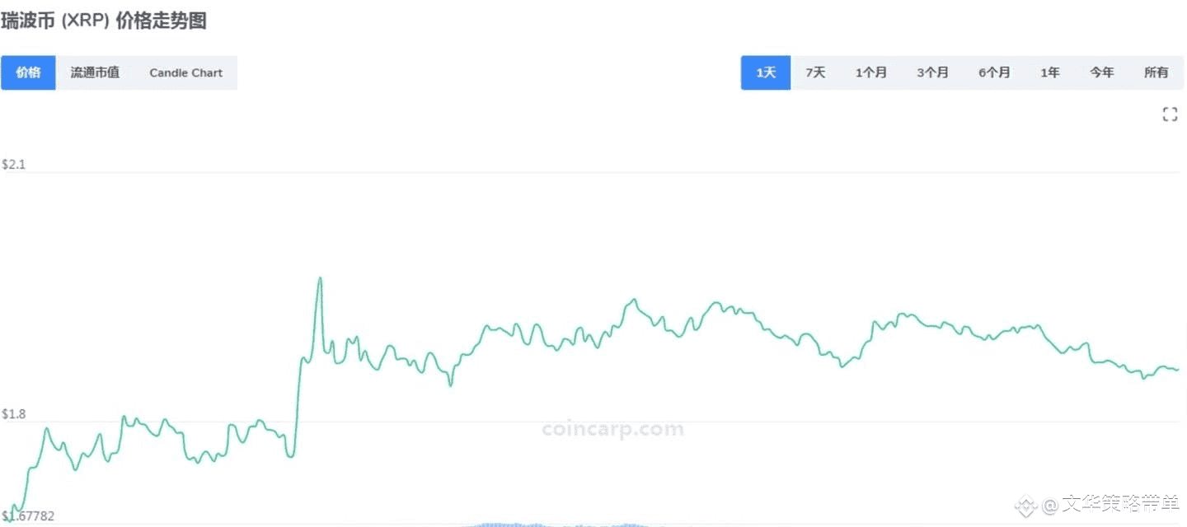
Task: Select the 价格 price tab
Action: [28, 72]
